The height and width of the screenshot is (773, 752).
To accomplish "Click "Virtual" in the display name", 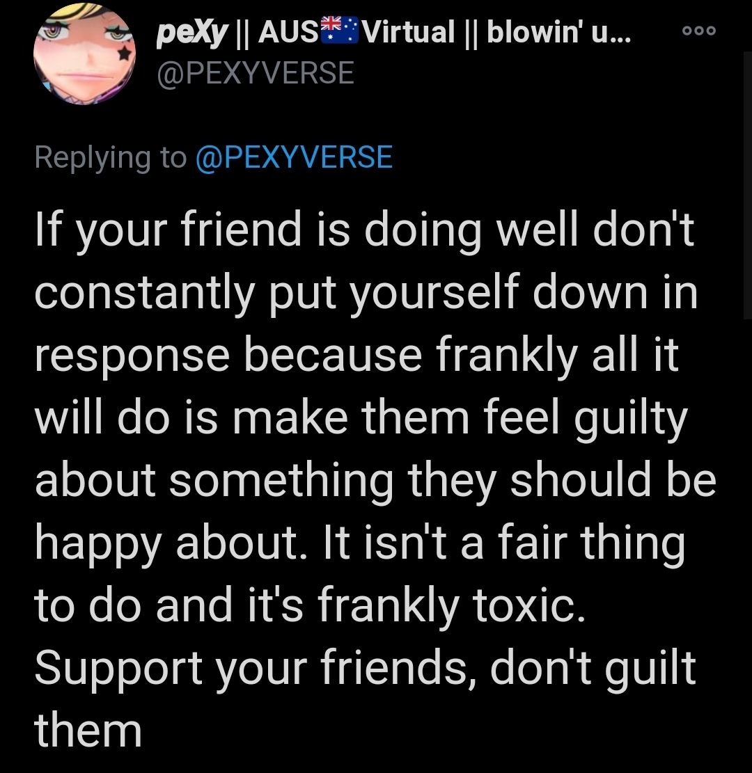I will (x=408, y=31).
